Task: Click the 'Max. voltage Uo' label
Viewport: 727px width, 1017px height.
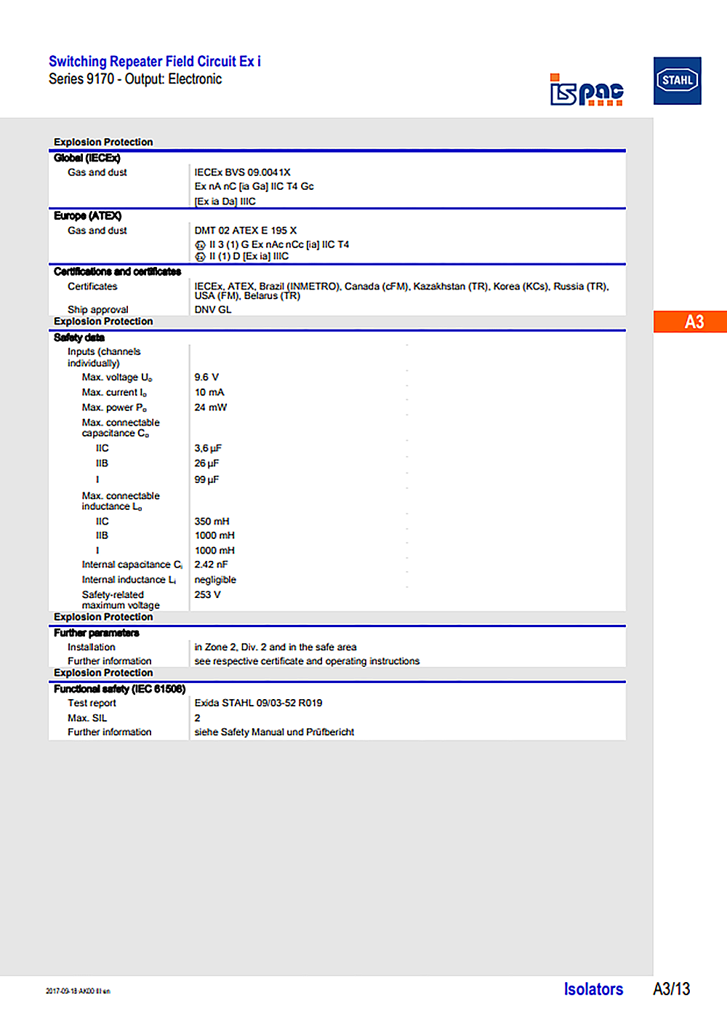Action: pyautogui.click(x=117, y=378)
